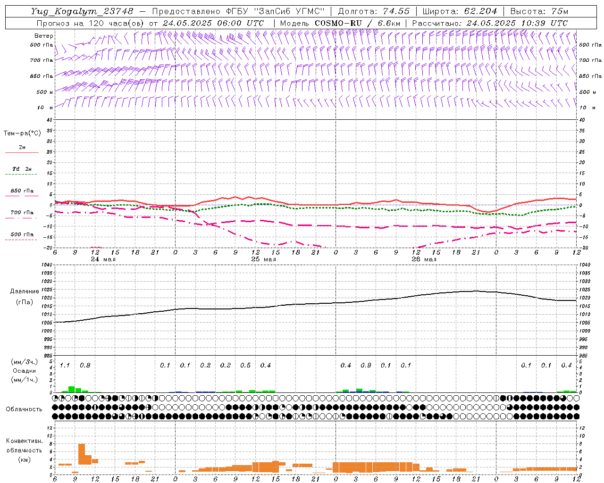Click the 'Ветер' wind section label
The image size is (604, 483).
[x=43, y=36]
